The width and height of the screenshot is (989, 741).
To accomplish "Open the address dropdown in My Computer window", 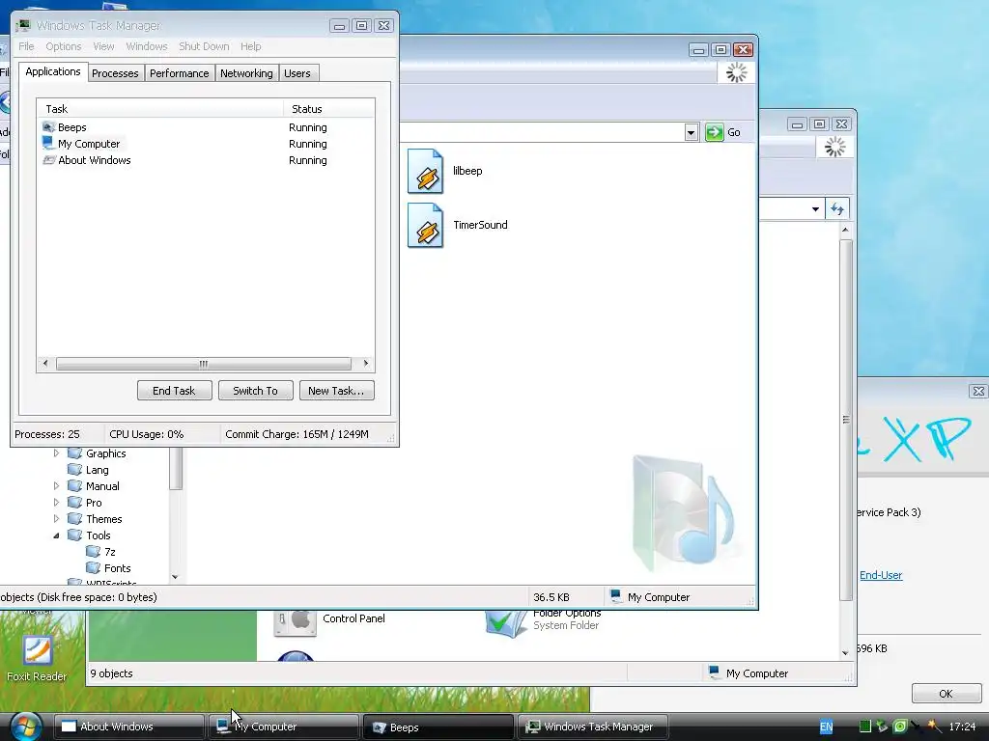I will click(815, 209).
